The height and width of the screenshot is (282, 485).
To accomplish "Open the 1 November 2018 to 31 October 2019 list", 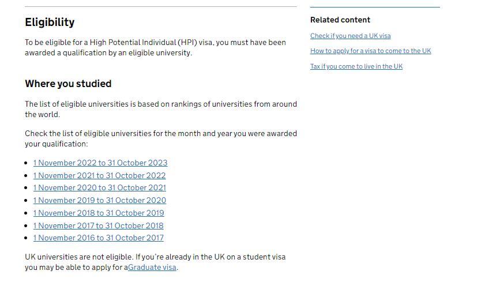I will [x=99, y=213].
